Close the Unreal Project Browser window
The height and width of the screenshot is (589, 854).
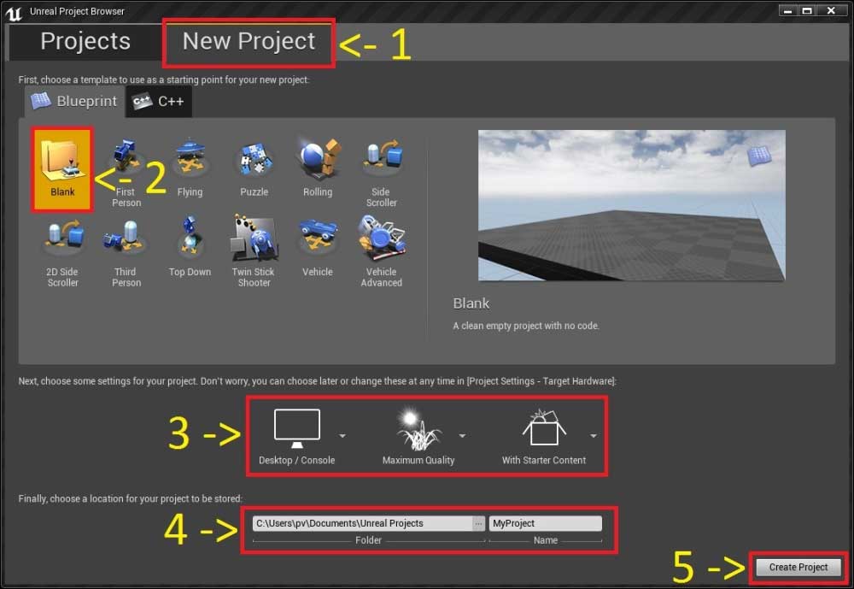click(831, 10)
